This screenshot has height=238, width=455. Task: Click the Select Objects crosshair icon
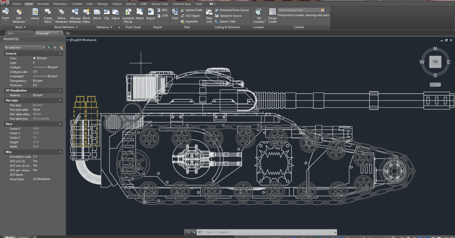click(x=55, y=47)
